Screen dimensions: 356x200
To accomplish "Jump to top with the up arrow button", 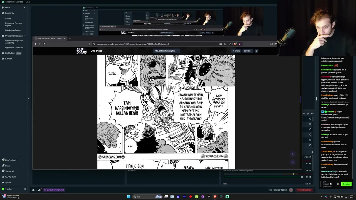I will pos(292,154).
